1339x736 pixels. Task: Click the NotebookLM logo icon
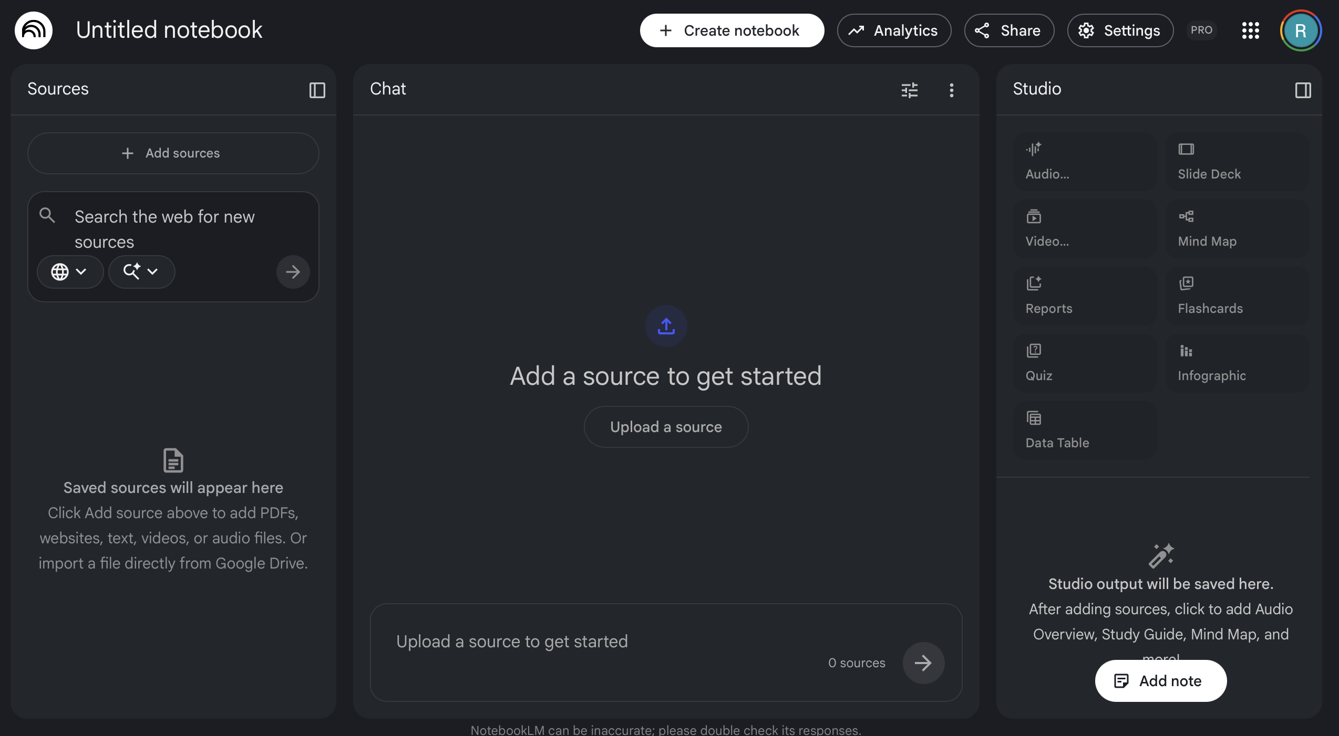34,30
